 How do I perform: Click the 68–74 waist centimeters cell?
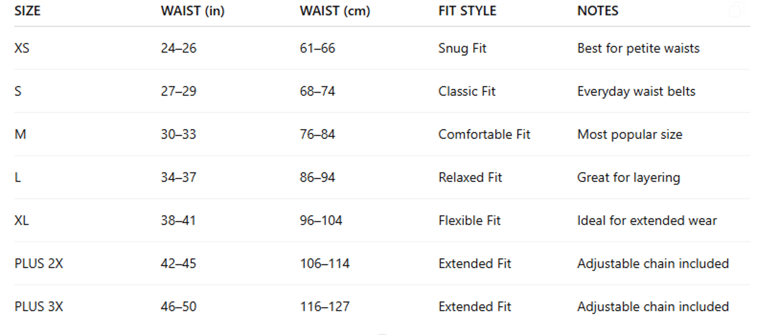[317, 91]
